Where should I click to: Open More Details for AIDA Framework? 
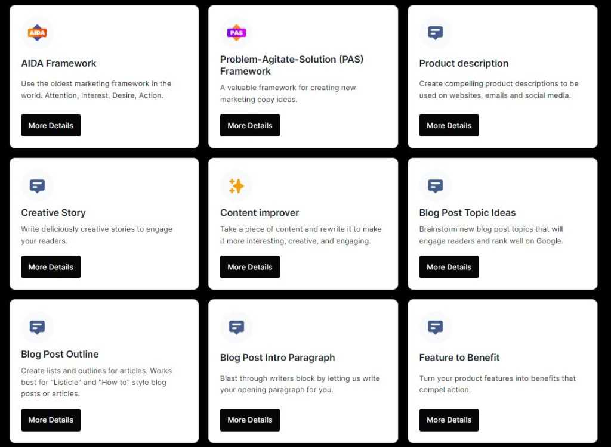tap(51, 126)
